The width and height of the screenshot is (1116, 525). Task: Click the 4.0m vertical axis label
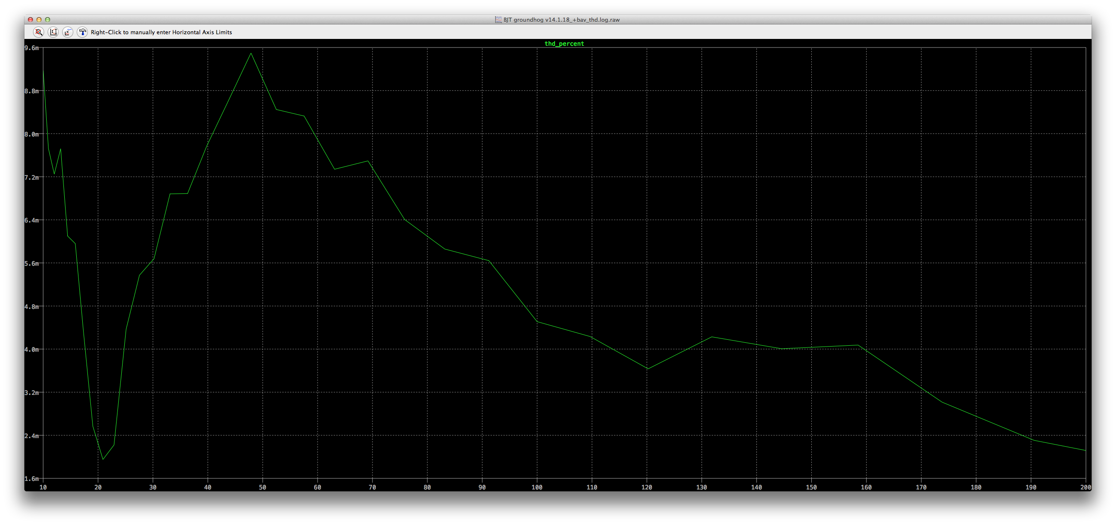click(x=32, y=350)
